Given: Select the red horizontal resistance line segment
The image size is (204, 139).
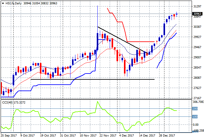Looking at the screenshot, I should [141, 42].
